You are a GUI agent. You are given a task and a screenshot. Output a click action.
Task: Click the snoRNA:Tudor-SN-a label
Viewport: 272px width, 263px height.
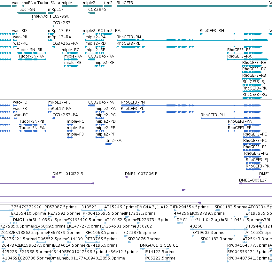point(41,3)
